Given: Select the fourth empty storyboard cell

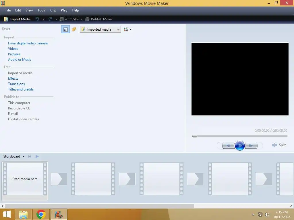Looking at the screenshot, I should pos(230,179).
